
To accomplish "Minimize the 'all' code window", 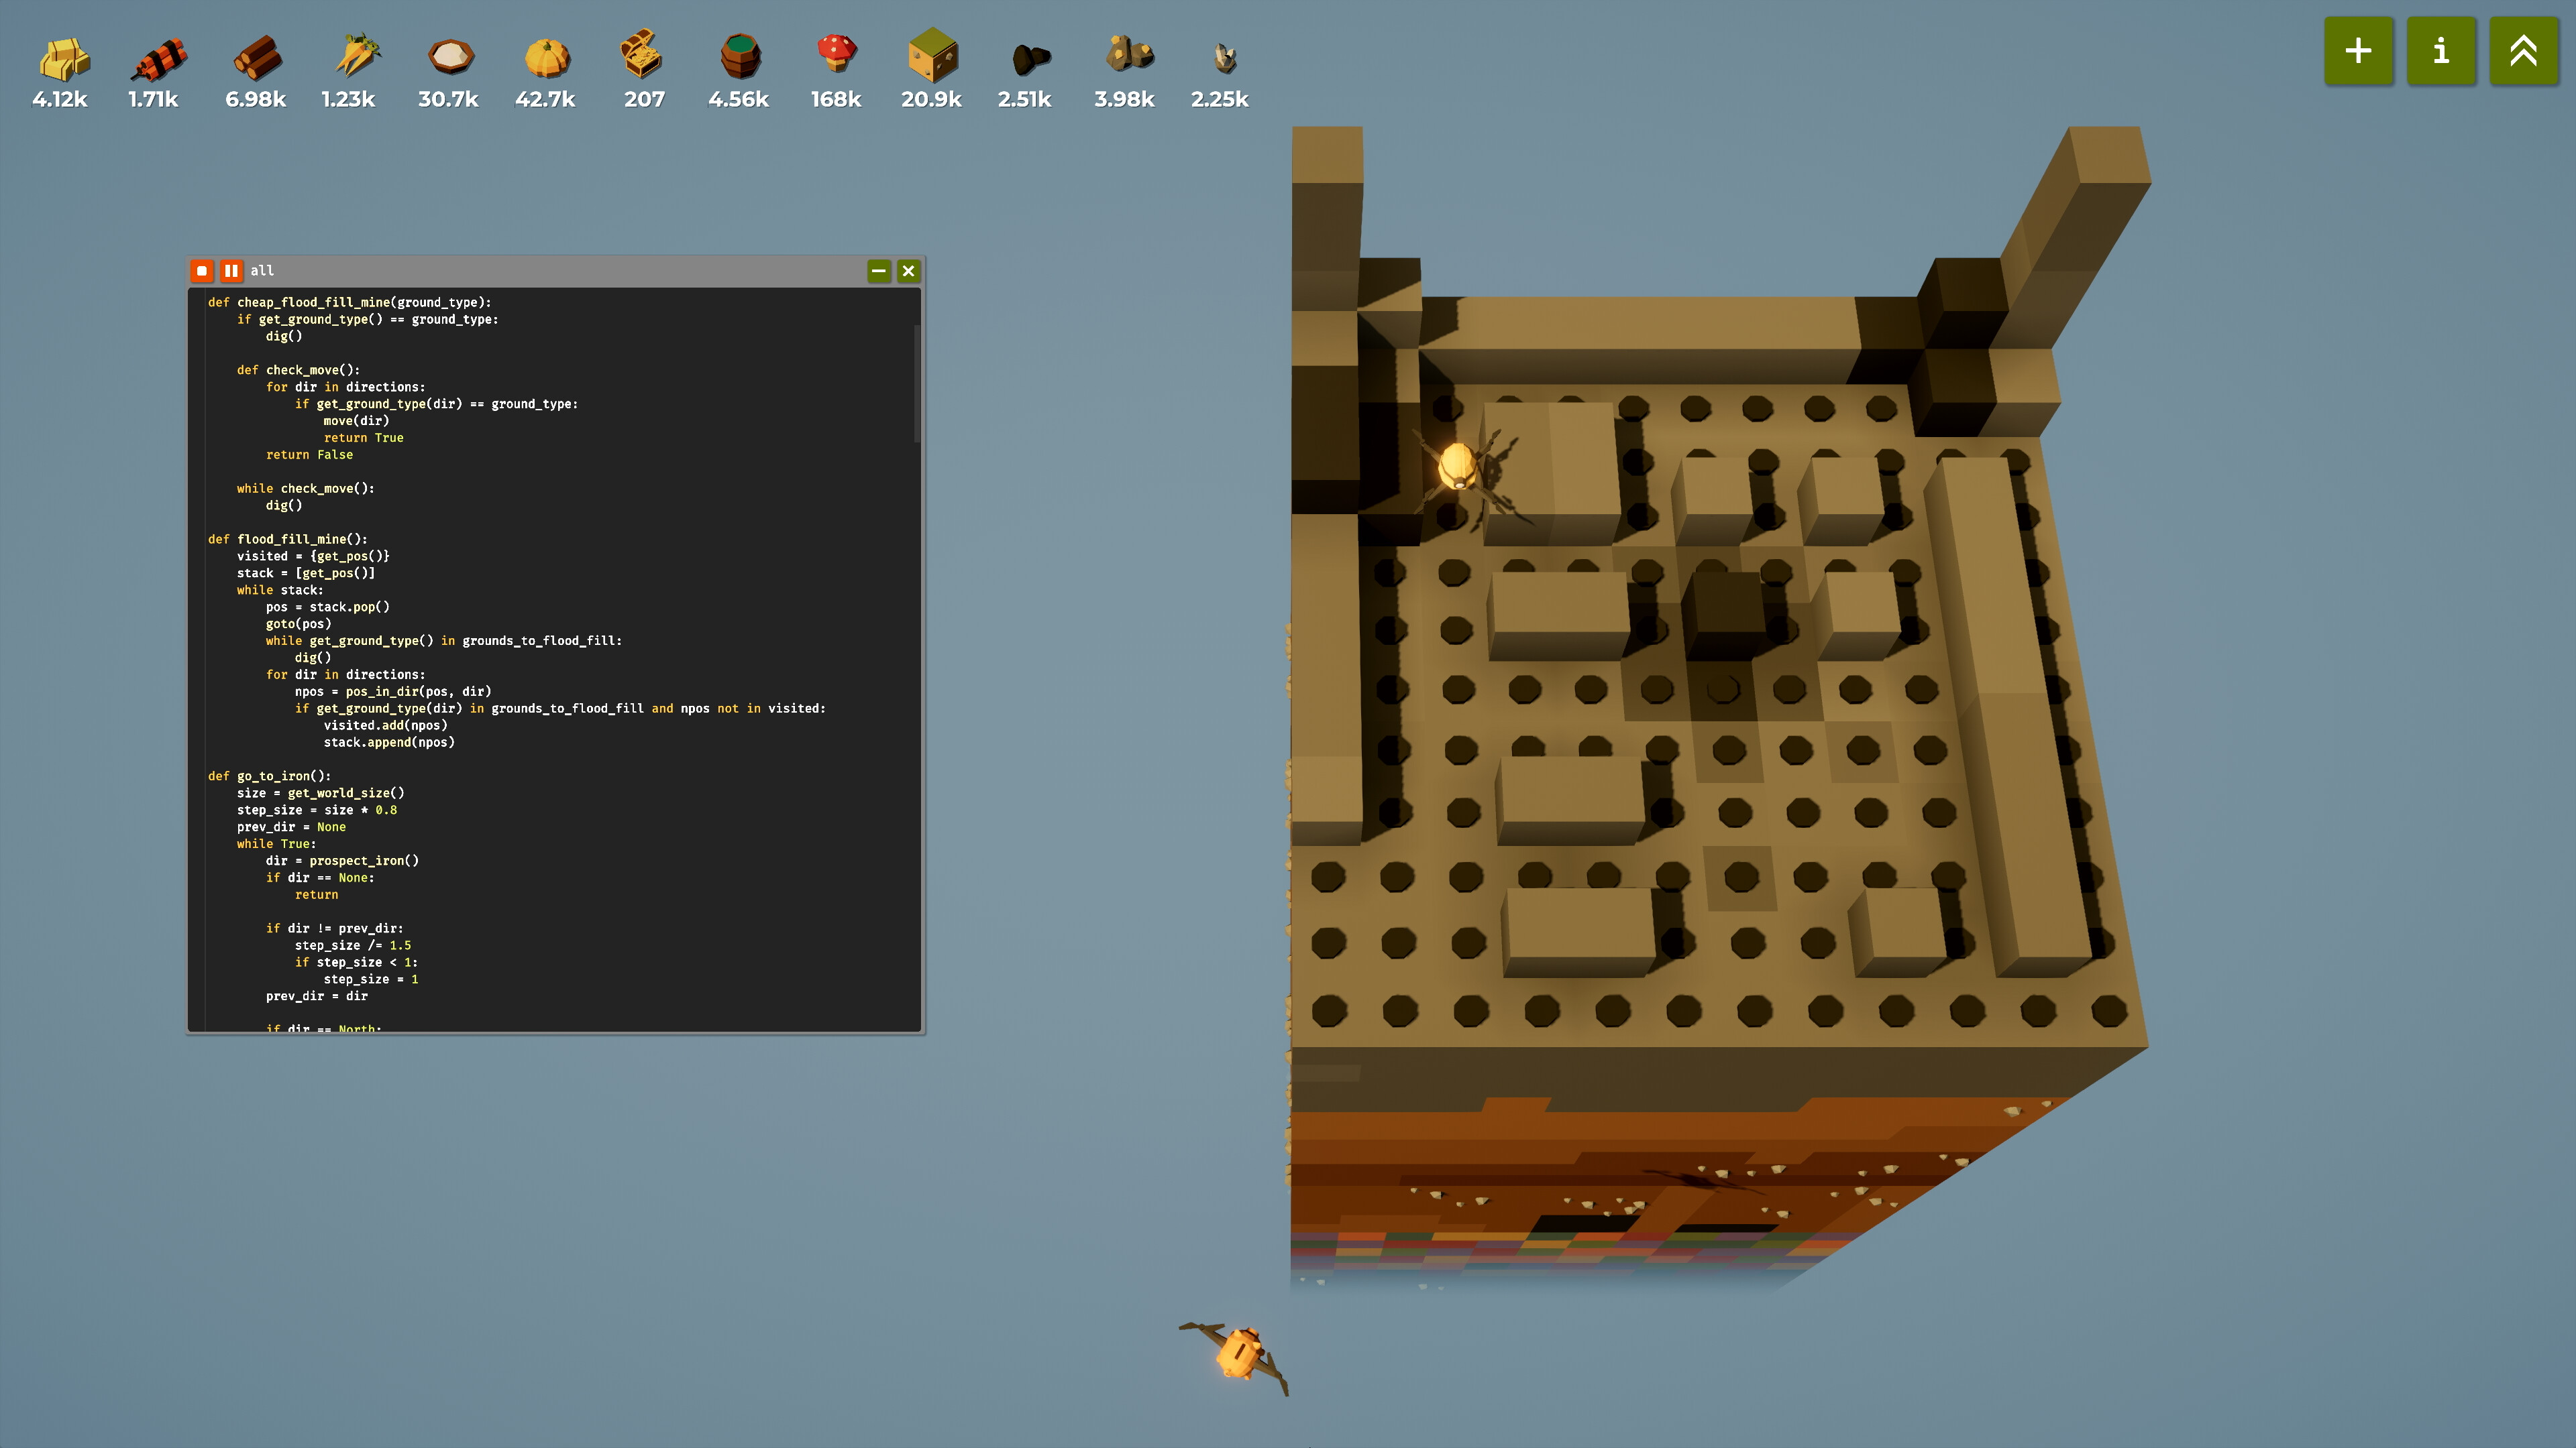I will (x=879, y=271).
